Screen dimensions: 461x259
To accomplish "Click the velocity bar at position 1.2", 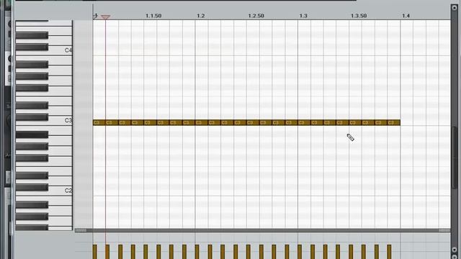I will (197, 252).
